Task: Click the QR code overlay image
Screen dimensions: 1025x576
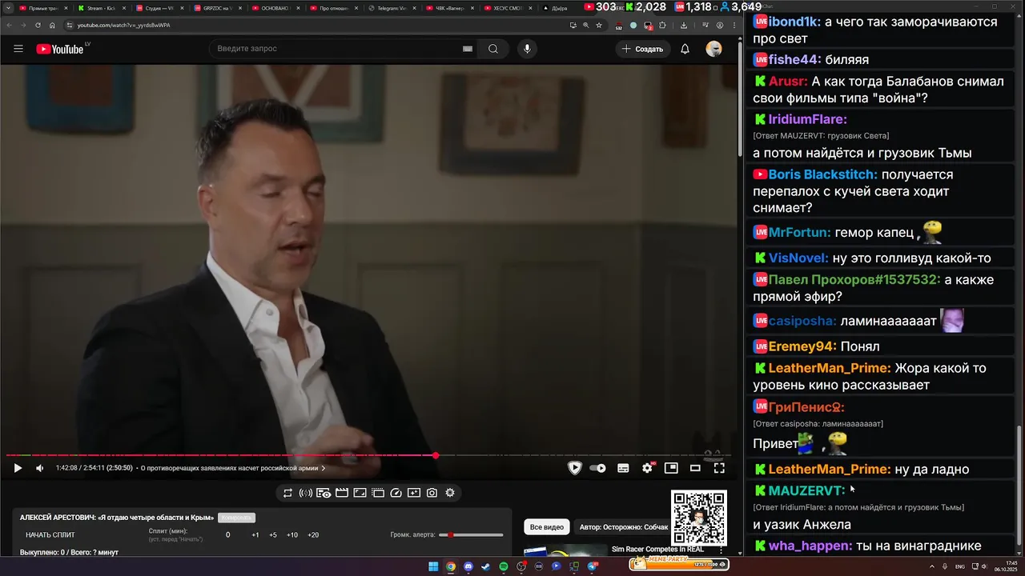Action: click(x=699, y=518)
